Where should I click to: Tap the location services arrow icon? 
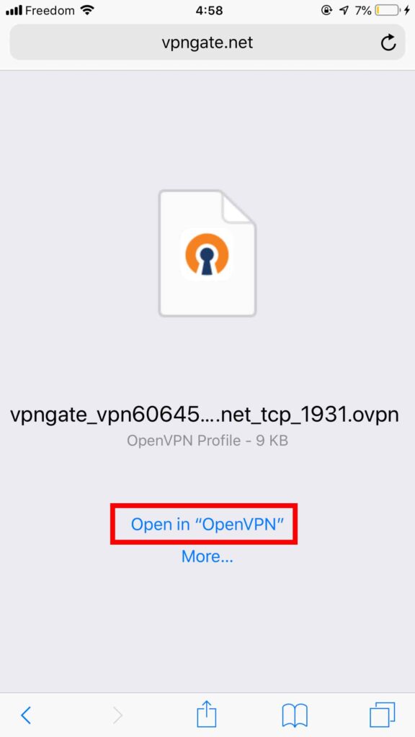point(344,10)
